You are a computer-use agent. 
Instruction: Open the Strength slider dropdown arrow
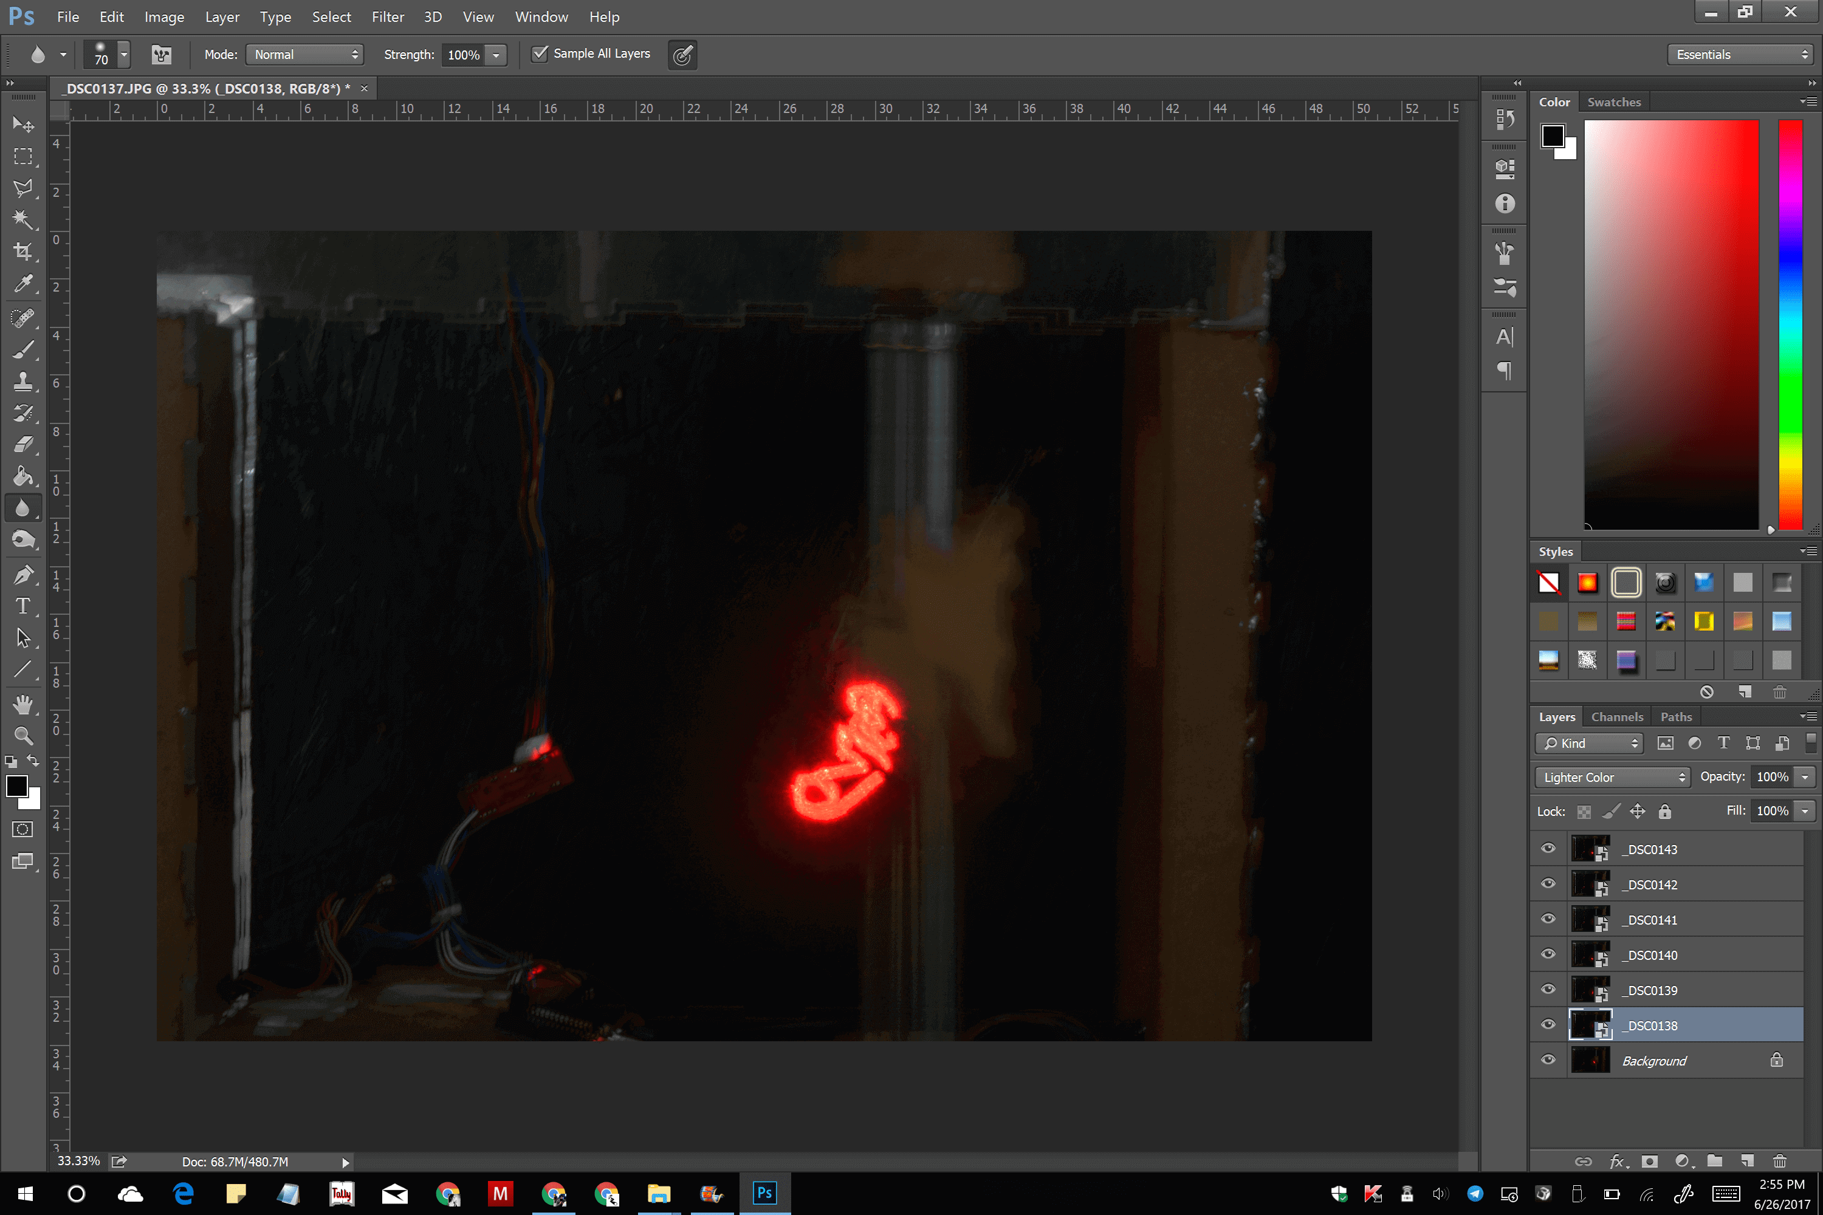point(496,55)
